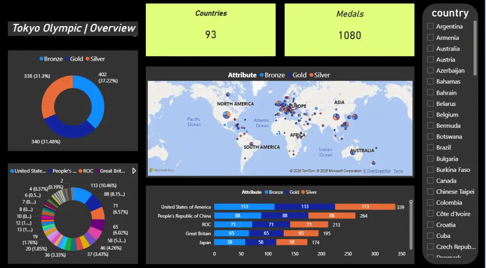Select the Croatia checkbox
486x268 pixels.
point(430,225)
